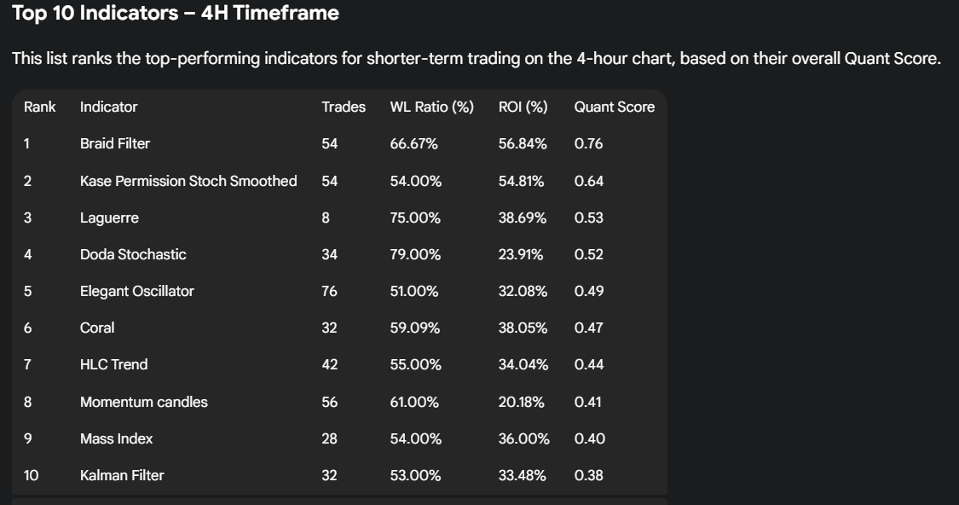The image size is (959, 505).
Task: Select the Braid Filter indicator name
Action: 115,143
